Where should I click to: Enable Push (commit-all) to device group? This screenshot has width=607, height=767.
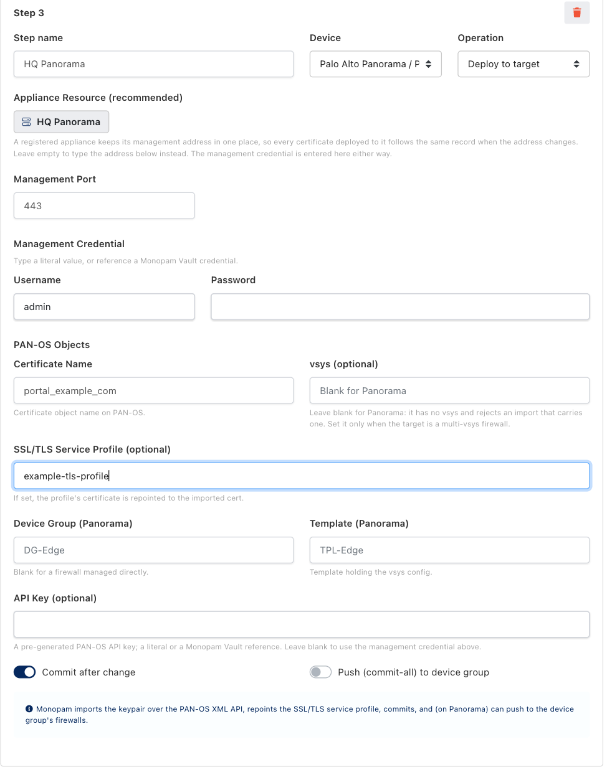(x=320, y=672)
